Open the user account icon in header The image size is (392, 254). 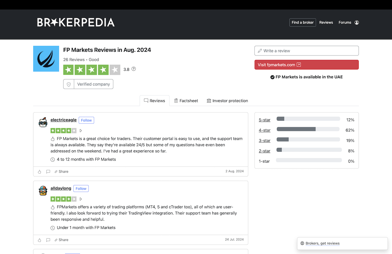coord(357,22)
